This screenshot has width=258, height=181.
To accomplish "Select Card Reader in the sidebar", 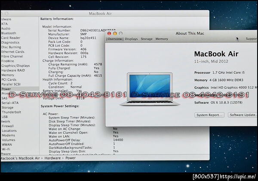I will 11,38.
